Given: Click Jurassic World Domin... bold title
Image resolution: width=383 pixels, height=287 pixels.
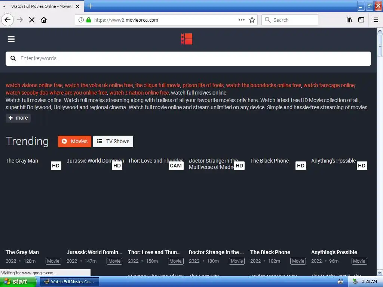Looking at the screenshot, I should [x=94, y=252].
